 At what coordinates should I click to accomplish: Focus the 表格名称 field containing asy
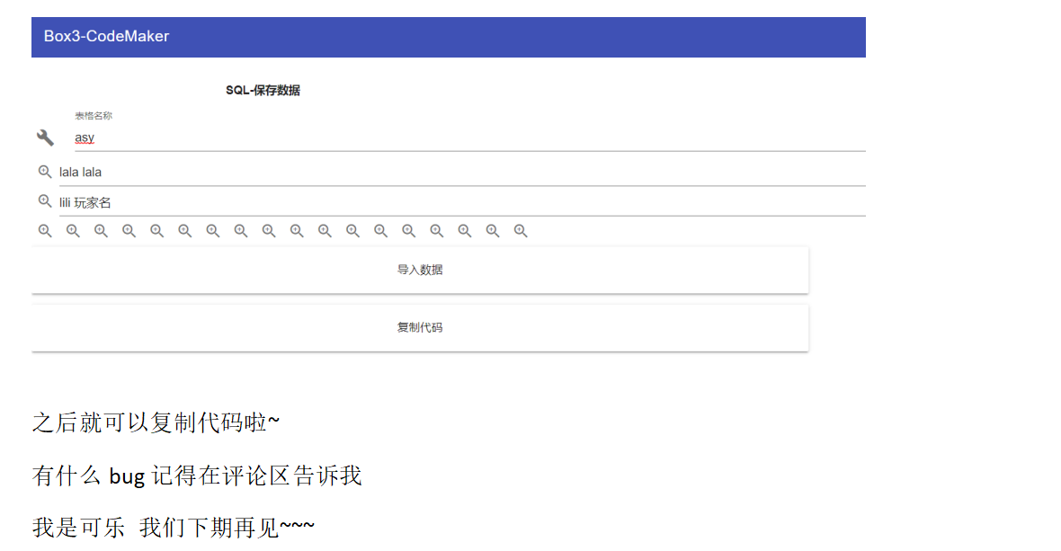point(469,138)
